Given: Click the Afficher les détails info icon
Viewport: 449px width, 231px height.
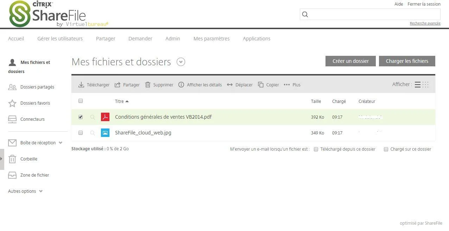Looking at the screenshot, I should 181,85.
